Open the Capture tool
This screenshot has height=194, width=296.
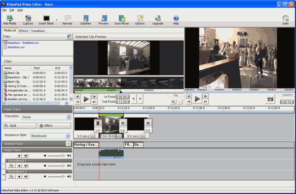pos(28,20)
